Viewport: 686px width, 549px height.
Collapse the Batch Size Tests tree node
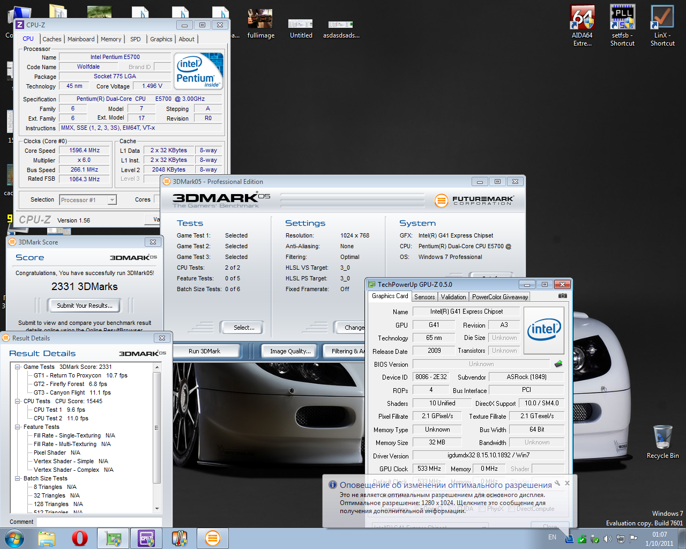coord(17,478)
